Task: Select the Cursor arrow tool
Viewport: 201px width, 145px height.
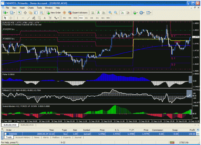Action: pyautogui.click(x=5, y=18)
